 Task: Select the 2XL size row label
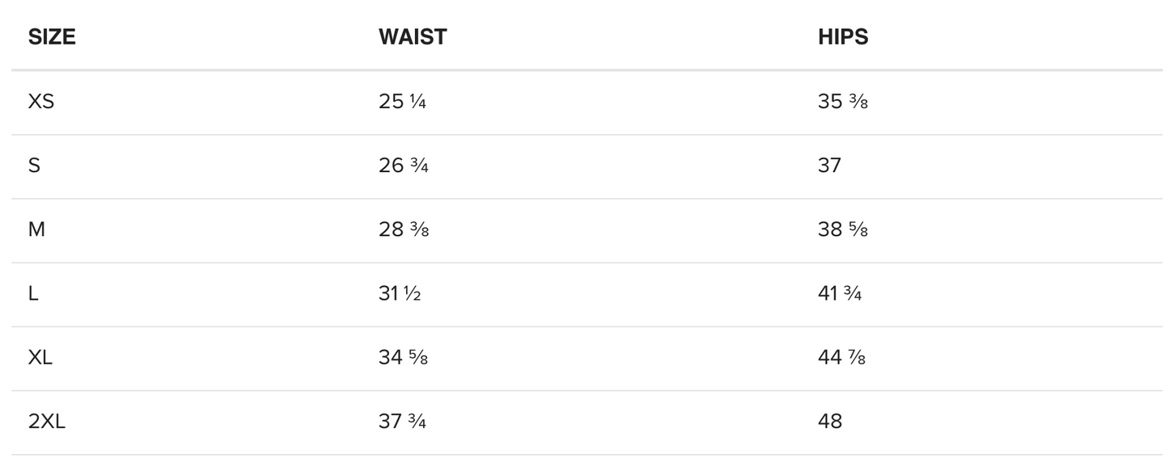(47, 422)
